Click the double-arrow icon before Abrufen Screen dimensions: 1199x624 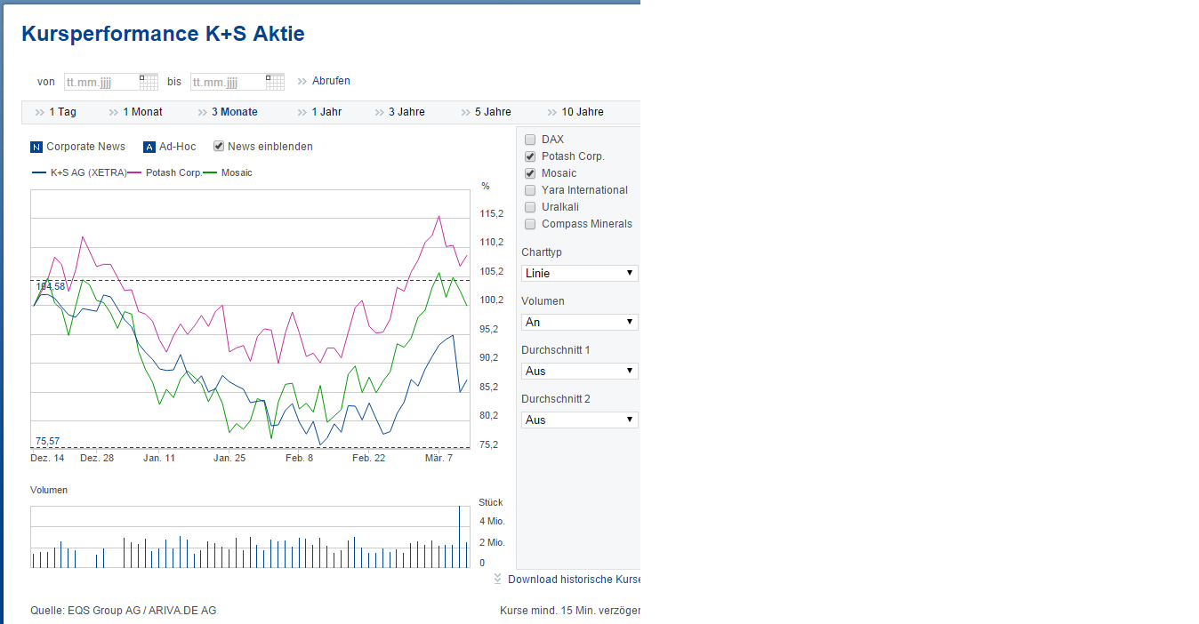coord(302,81)
